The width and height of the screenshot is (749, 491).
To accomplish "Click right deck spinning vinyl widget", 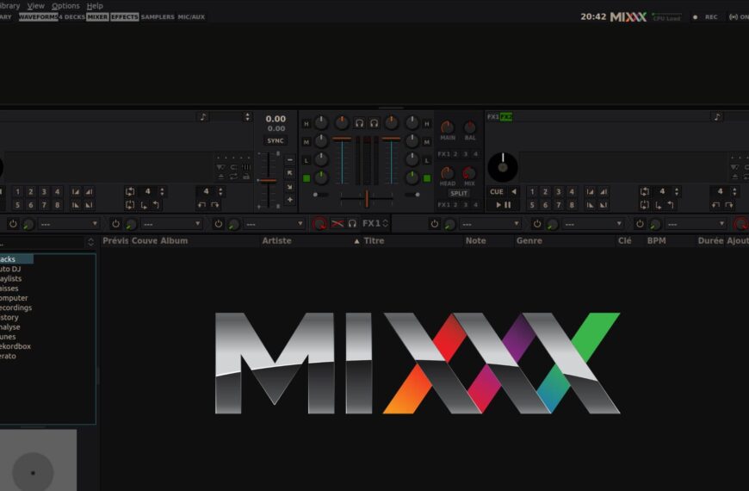I will [x=503, y=167].
